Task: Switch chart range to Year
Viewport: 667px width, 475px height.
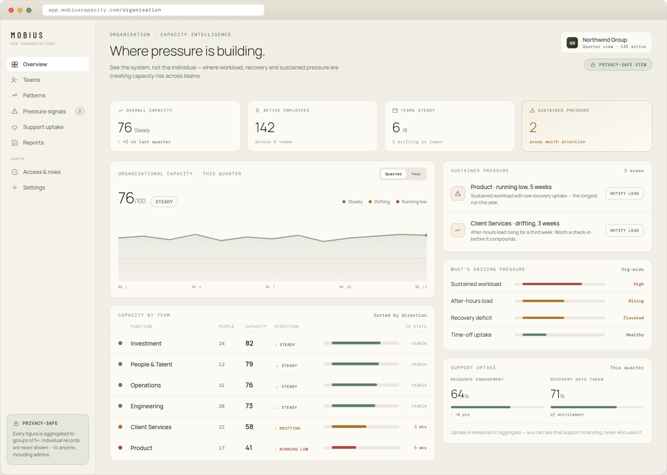Action: tap(416, 174)
